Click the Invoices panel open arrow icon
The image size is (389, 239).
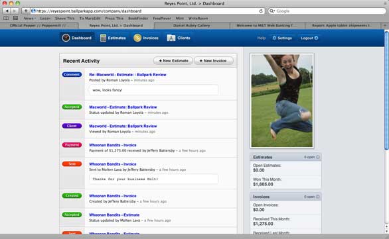pyautogui.click(x=318, y=197)
